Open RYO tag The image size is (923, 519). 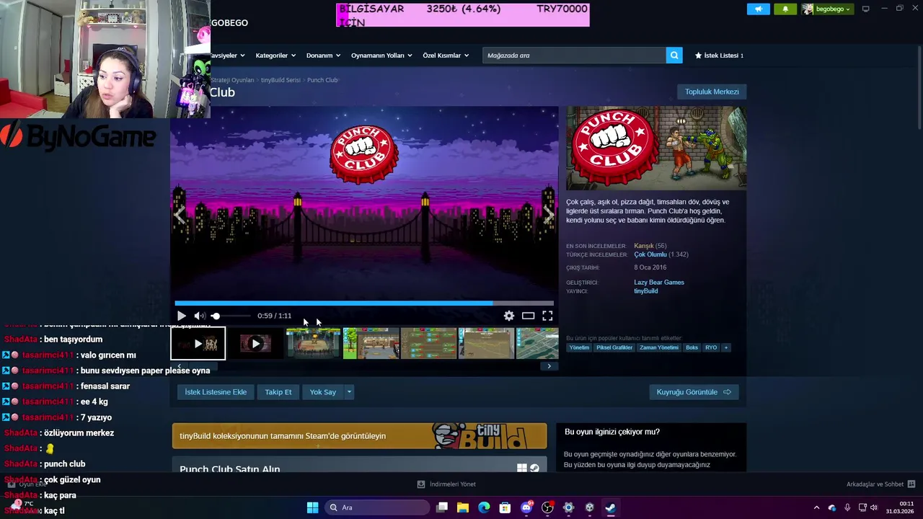[x=711, y=347]
